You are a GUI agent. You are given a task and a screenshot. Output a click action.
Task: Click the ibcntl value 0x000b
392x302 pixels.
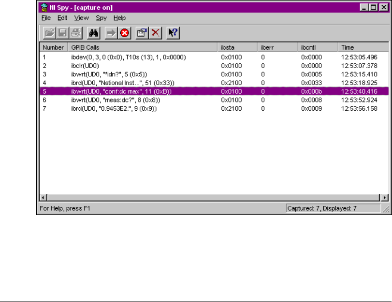point(311,91)
